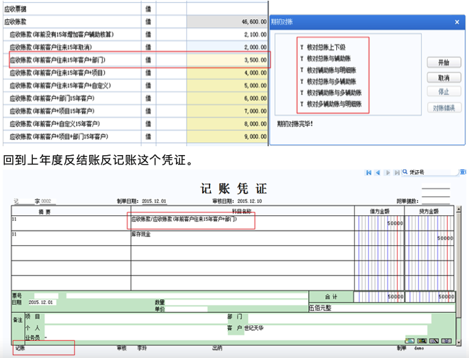The image size is (469, 358).
Task: Click the 2,100.00 balance cell
Action: pos(227,35)
